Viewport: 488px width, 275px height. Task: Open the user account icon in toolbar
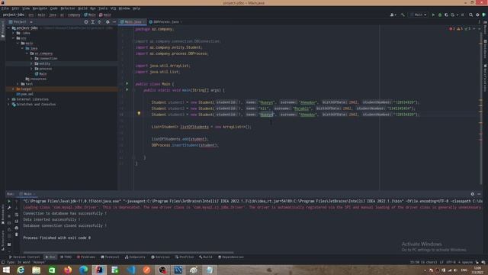393,15
